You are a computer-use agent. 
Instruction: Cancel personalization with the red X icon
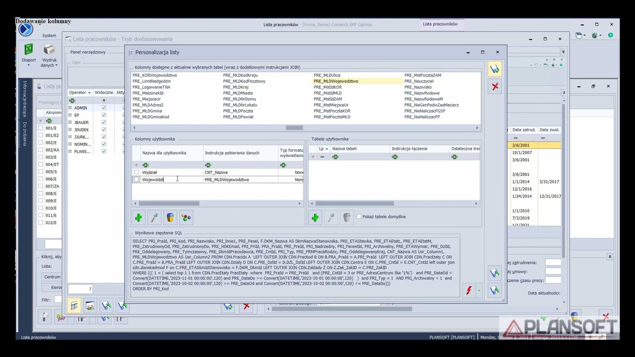[x=495, y=87]
